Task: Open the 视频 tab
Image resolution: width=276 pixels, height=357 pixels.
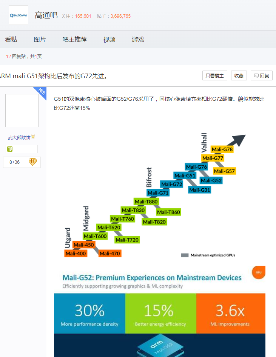Action: click(x=109, y=39)
